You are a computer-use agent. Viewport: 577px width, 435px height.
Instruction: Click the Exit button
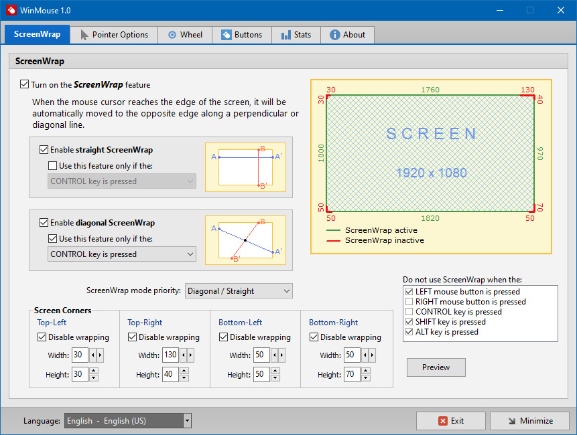click(x=451, y=421)
